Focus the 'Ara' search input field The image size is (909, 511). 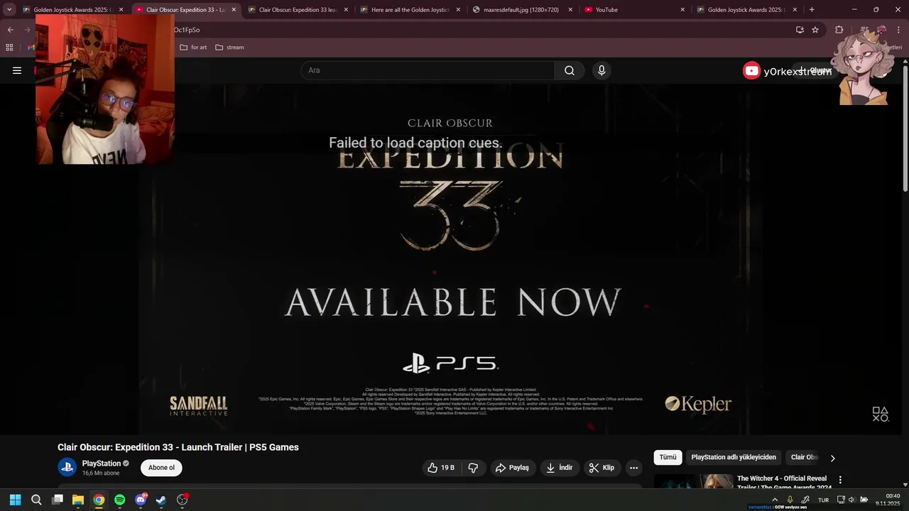(x=428, y=70)
